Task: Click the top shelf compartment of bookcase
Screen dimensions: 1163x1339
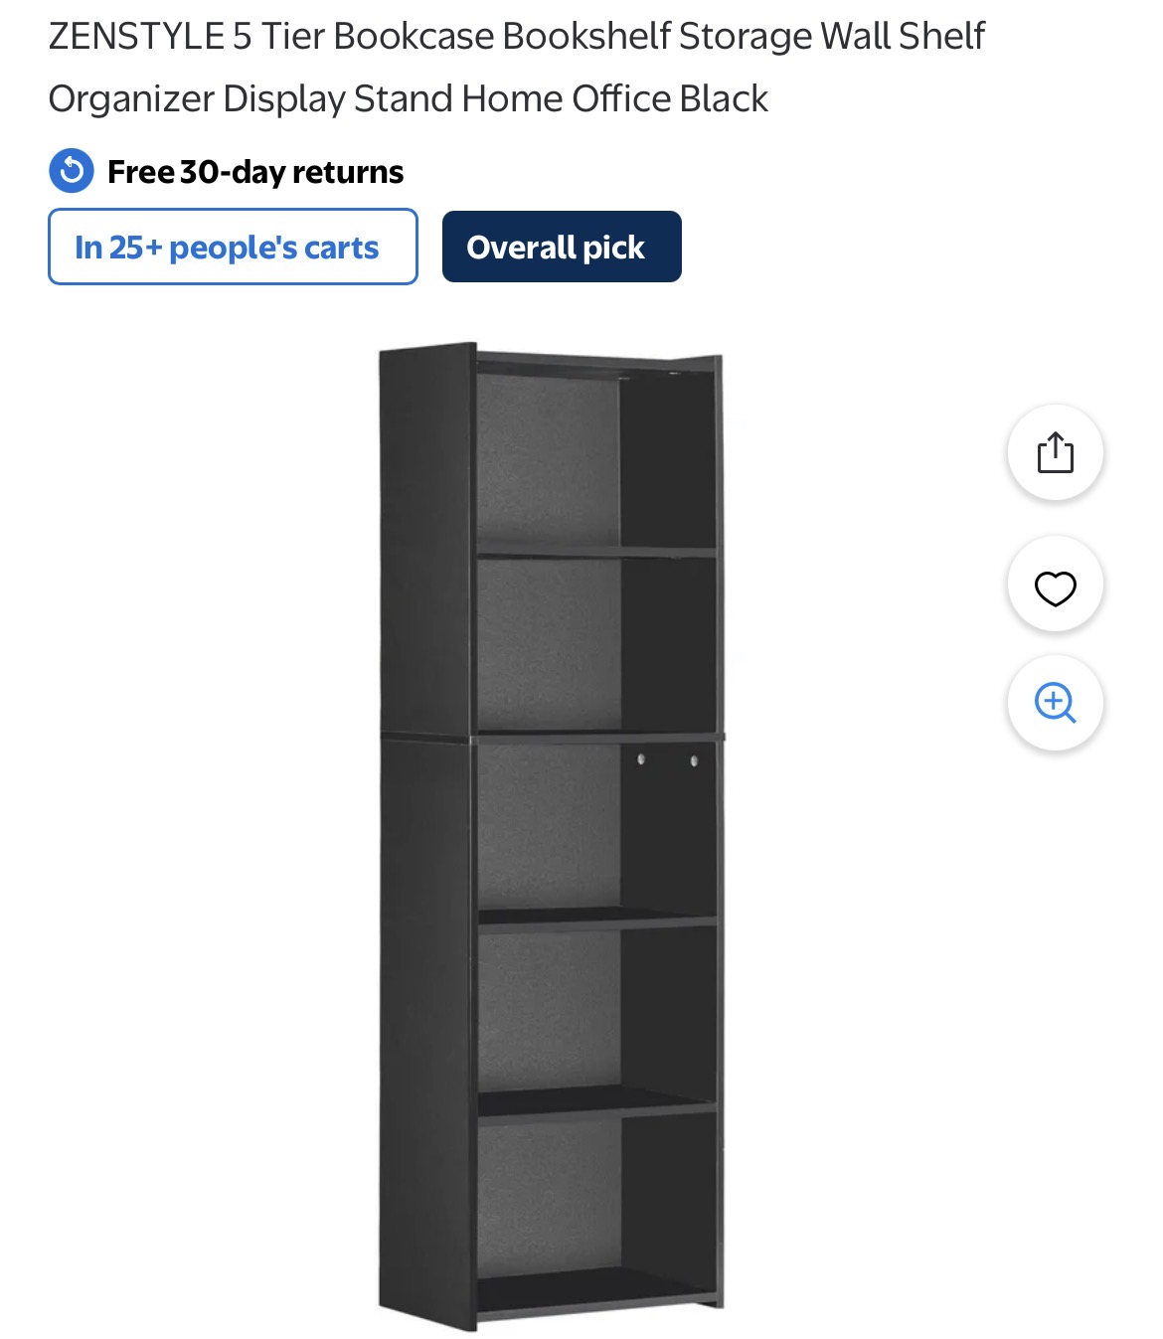Action: pyautogui.click(x=594, y=457)
